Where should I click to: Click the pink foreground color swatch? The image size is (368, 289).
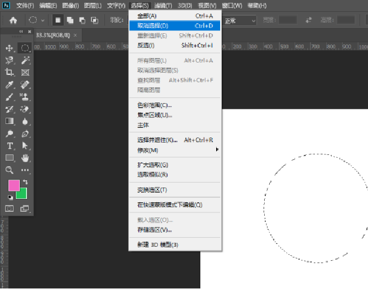point(14,185)
